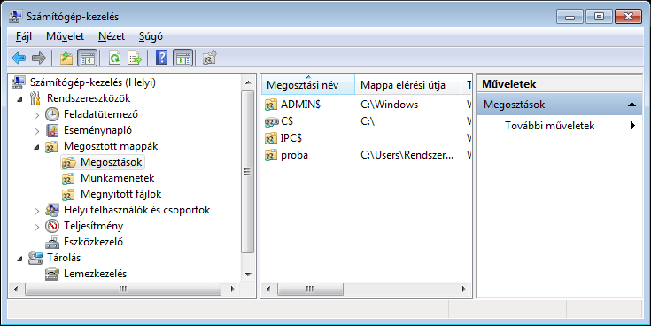This screenshot has width=651, height=326.
Task: Click the forward arrow in toolbar
Action: [x=39, y=58]
